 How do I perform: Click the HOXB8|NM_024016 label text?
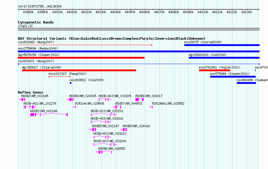(x=136, y=126)
